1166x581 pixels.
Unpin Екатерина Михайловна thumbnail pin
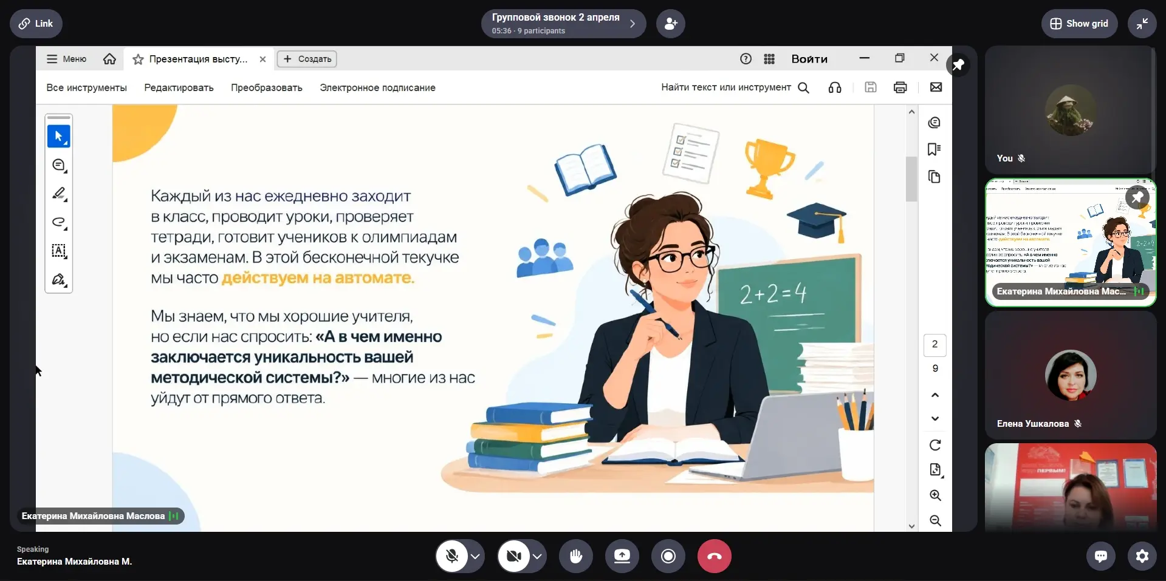(1137, 197)
